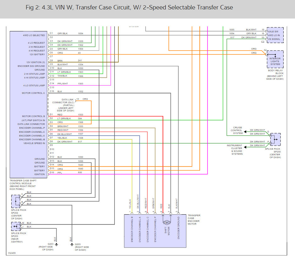Click the DATA LINK CONNECTOR (DLC) caption

(64, 105)
